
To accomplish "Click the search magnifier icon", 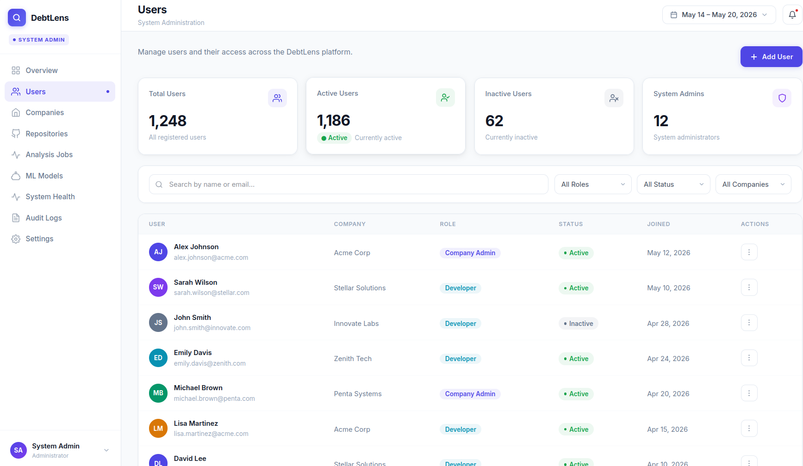I will 159,184.
